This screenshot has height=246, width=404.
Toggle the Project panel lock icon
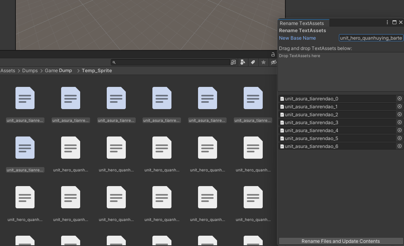tap(273, 54)
